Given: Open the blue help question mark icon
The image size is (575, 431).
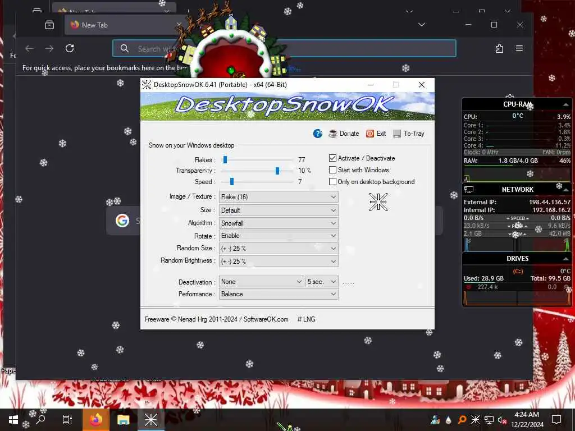Looking at the screenshot, I should [x=318, y=134].
